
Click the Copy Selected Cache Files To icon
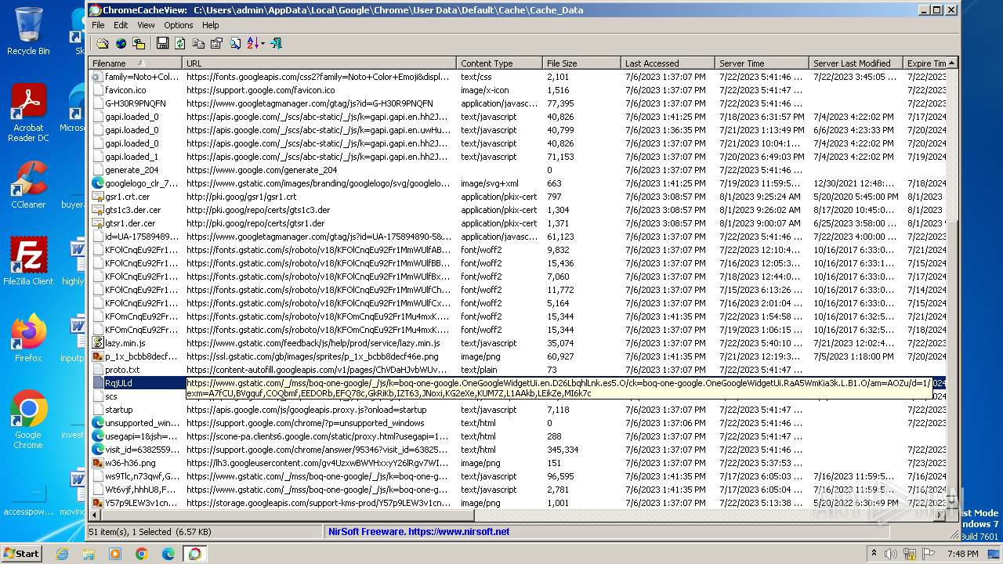[x=139, y=44]
